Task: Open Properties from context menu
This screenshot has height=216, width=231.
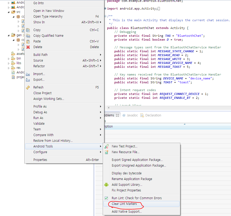Action: point(64,160)
